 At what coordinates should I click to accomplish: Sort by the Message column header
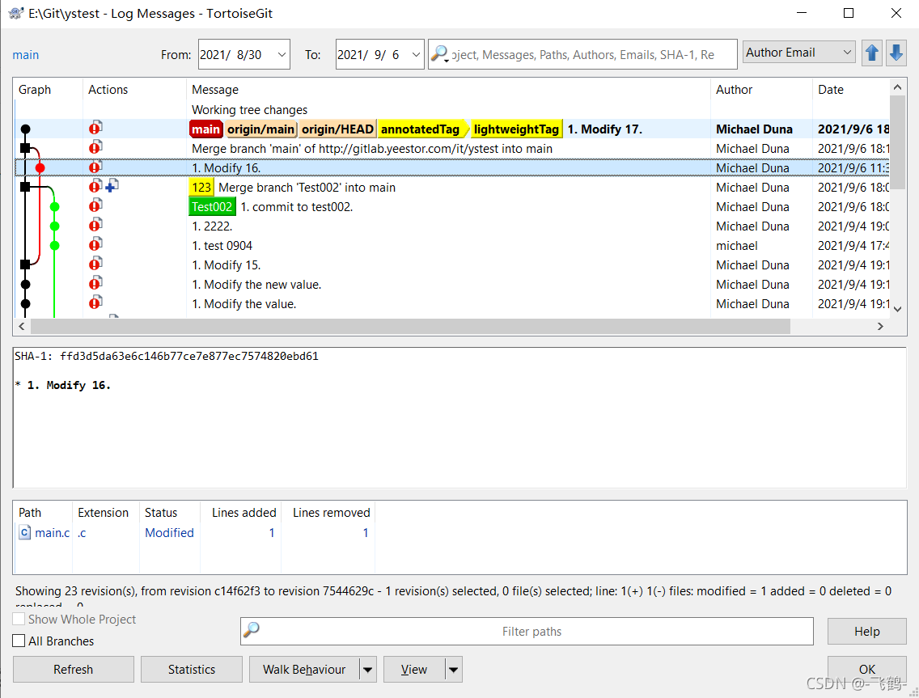tap(448, 90)
